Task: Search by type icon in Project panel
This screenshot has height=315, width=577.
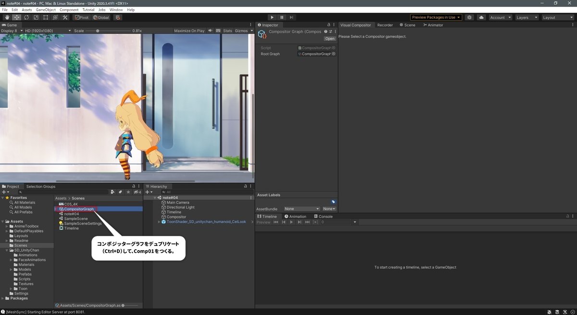Action: click(113, 192)
